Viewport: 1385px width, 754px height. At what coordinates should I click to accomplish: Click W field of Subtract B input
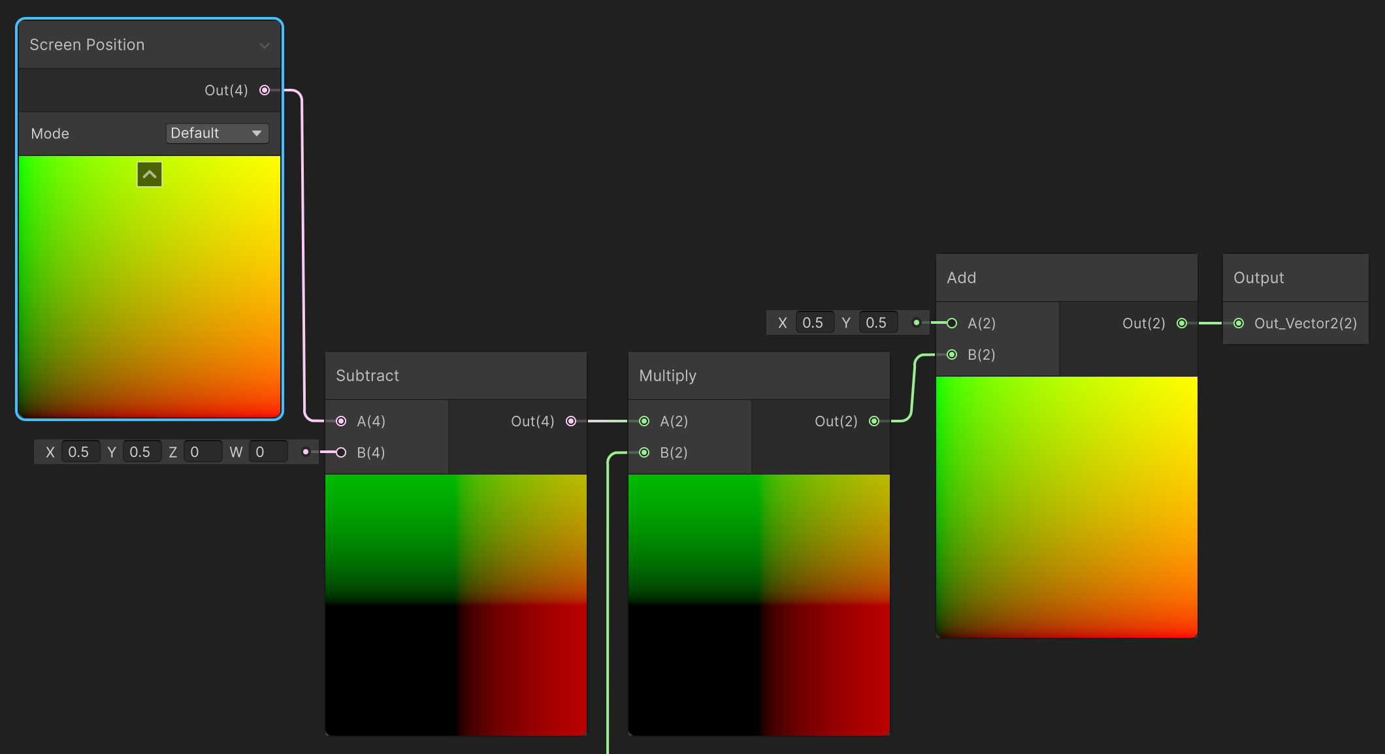pyautogui.click(x=268, y=452)
